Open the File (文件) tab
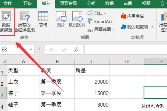This screenshot has height=111, width=167. pyautogui.click(x=8, y=4)
